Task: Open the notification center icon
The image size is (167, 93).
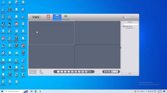Action: coord(164,91)
